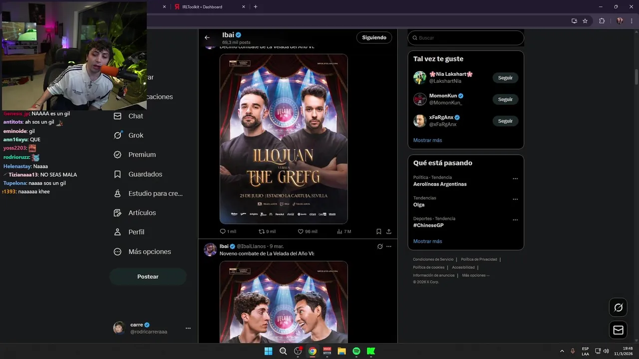View analytics showing 7 M views
639x359 pixels.
[x=344, y=231]
